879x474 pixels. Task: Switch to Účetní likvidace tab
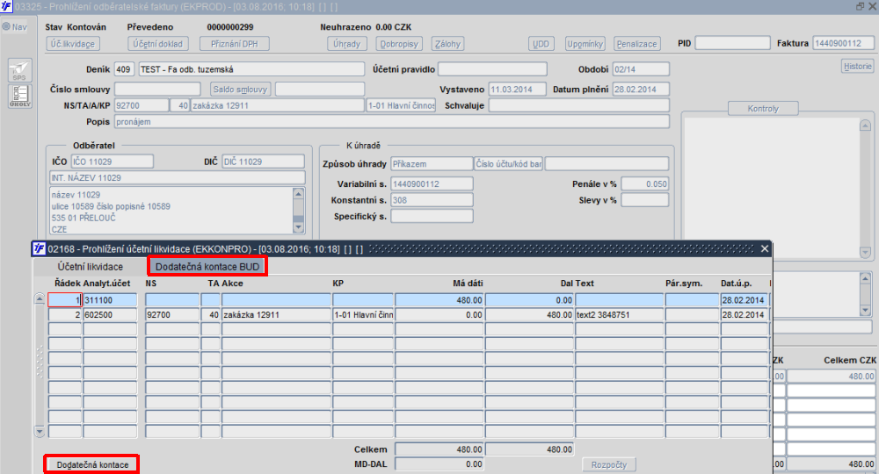(91, 267)
